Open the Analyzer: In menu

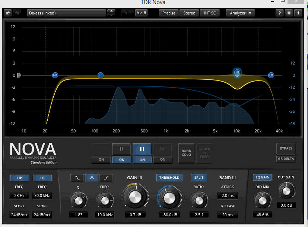(241, 13)
